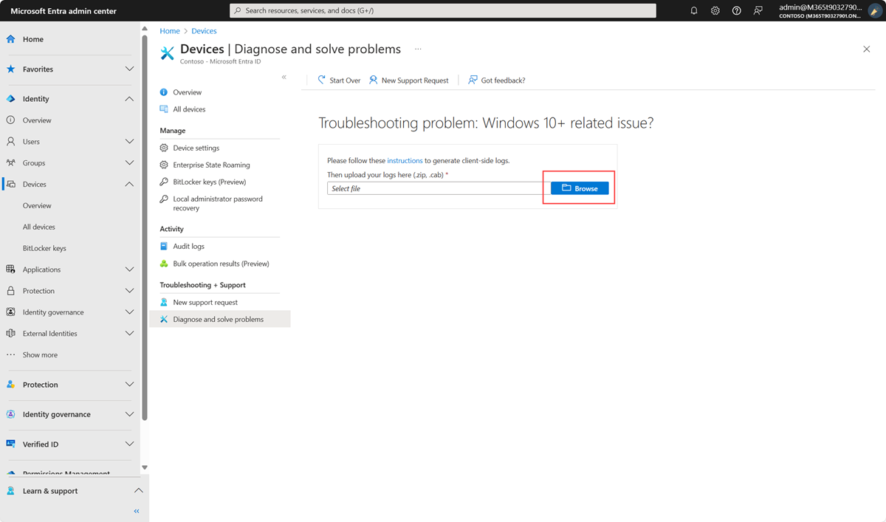This screenshot has height=522, width=886.
Task: Open Overview in the Devices blade menu
Action: (x=188, y=92)
